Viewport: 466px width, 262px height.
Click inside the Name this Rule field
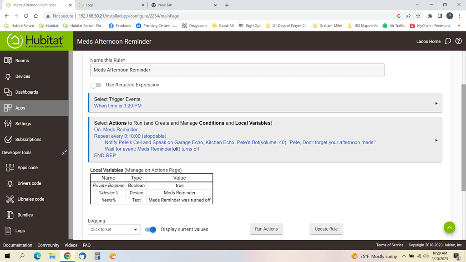click(x=237, y=70)
